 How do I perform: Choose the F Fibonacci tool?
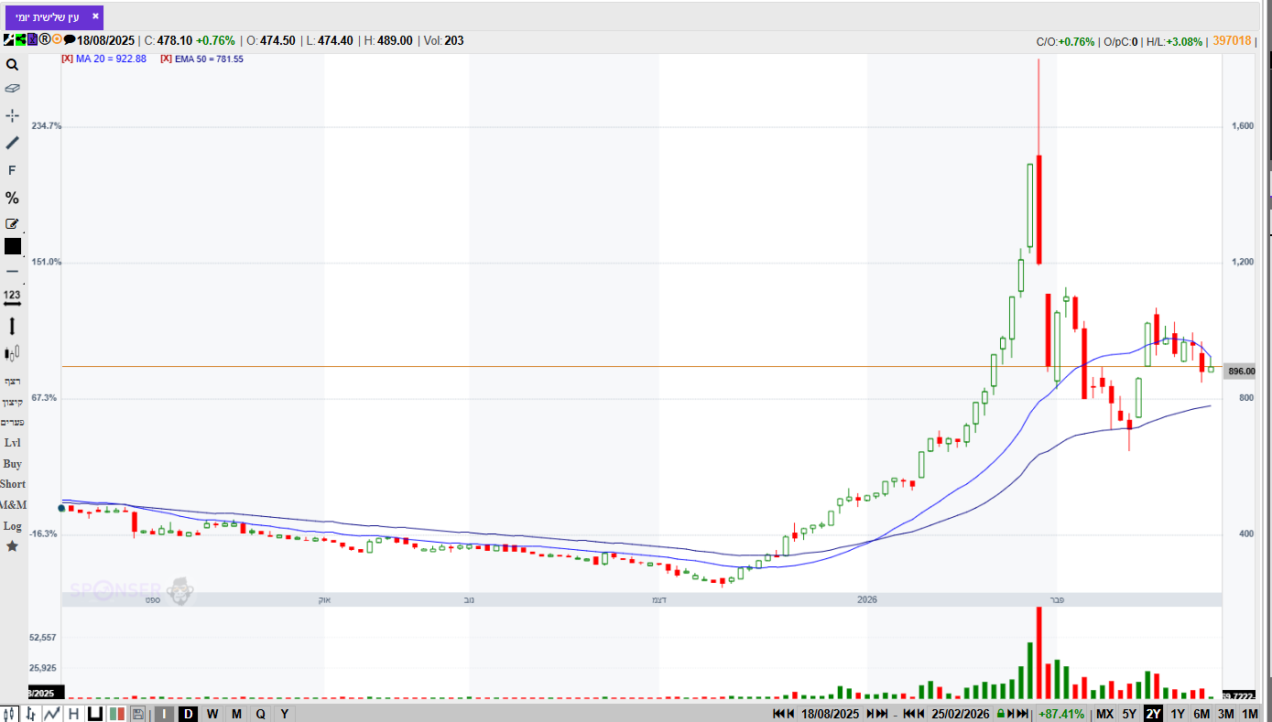[x=12, y=170]
